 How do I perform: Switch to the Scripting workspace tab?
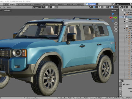click(x=78, y=4)
